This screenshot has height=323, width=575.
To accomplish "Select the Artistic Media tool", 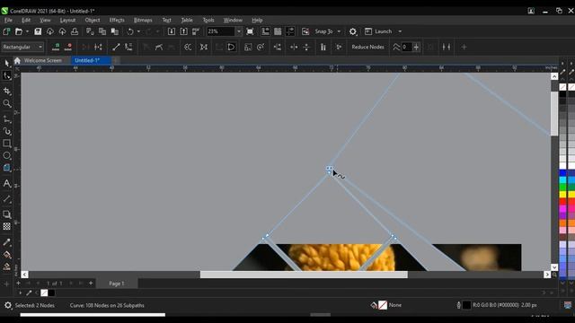I will pyautogui.click(x=6, y=131).
